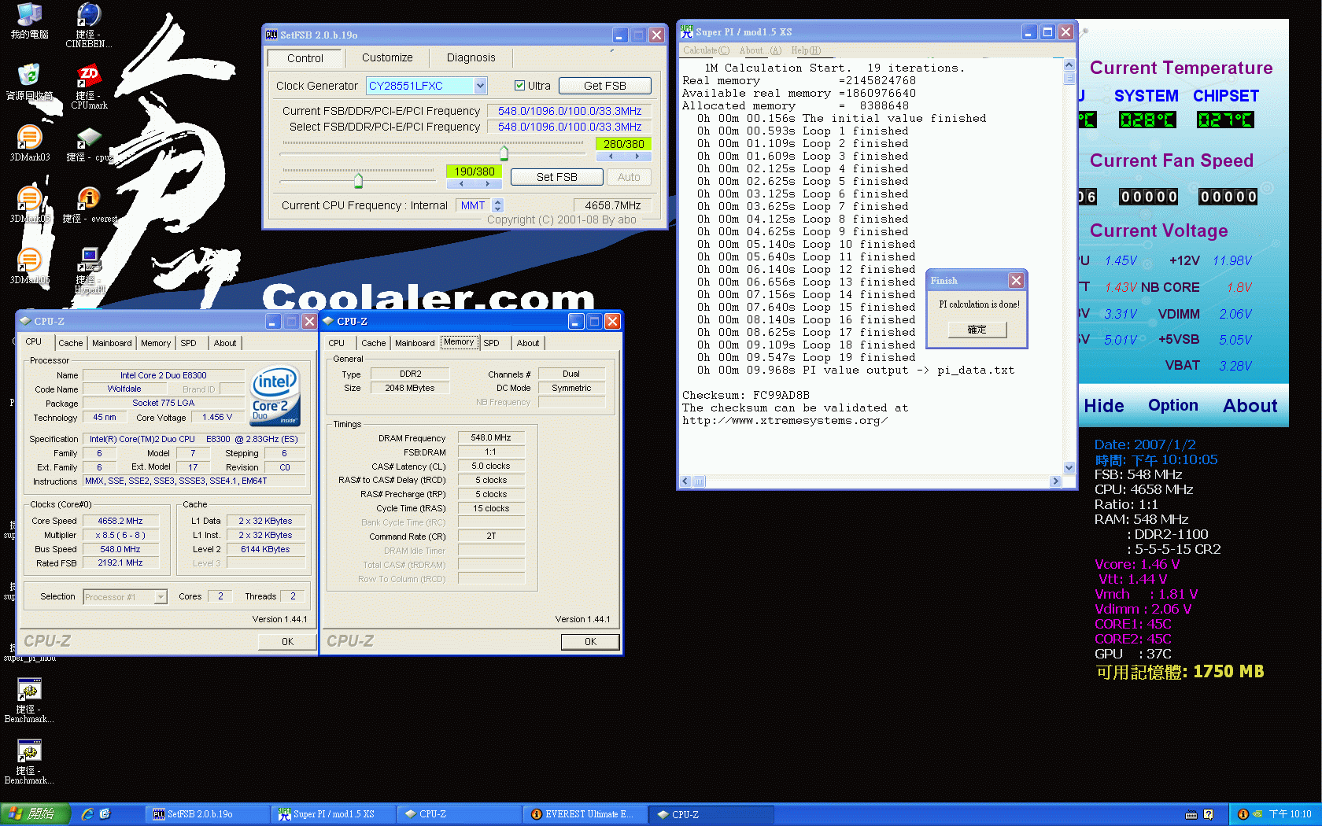Open the My Computer desktop icon

tap(29, 21)
